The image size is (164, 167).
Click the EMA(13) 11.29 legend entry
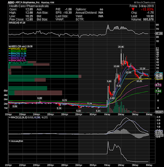click(18, 56)
